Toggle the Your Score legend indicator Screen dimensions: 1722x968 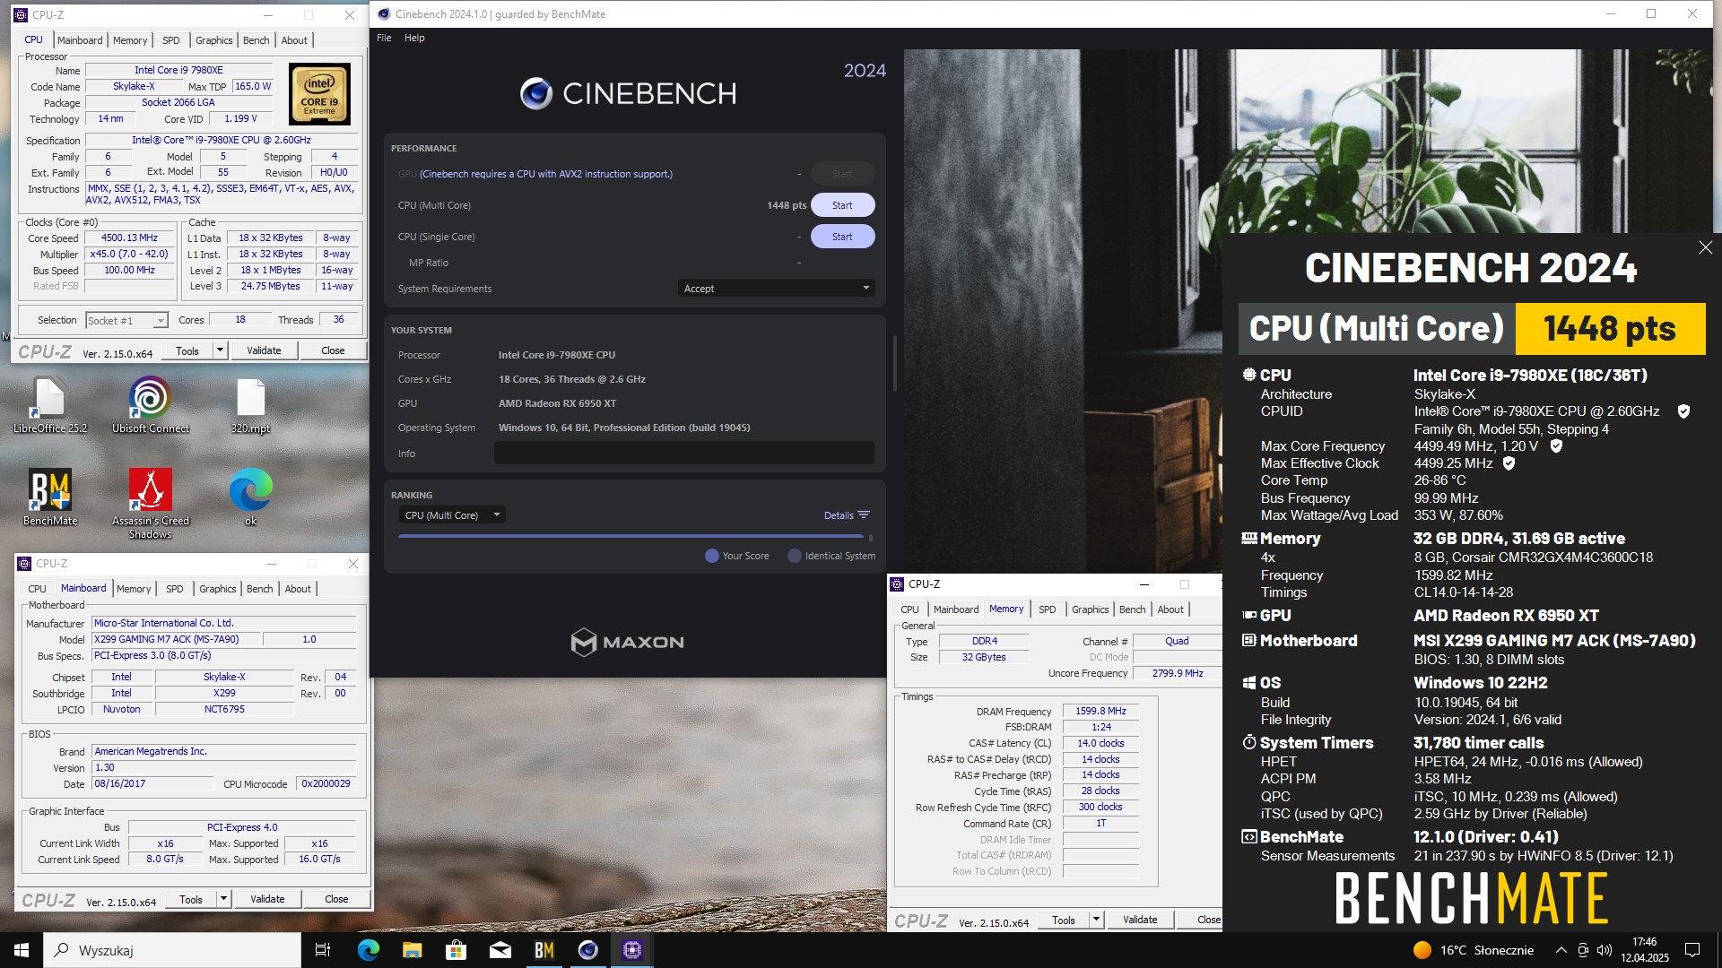[x=712, y=556]
